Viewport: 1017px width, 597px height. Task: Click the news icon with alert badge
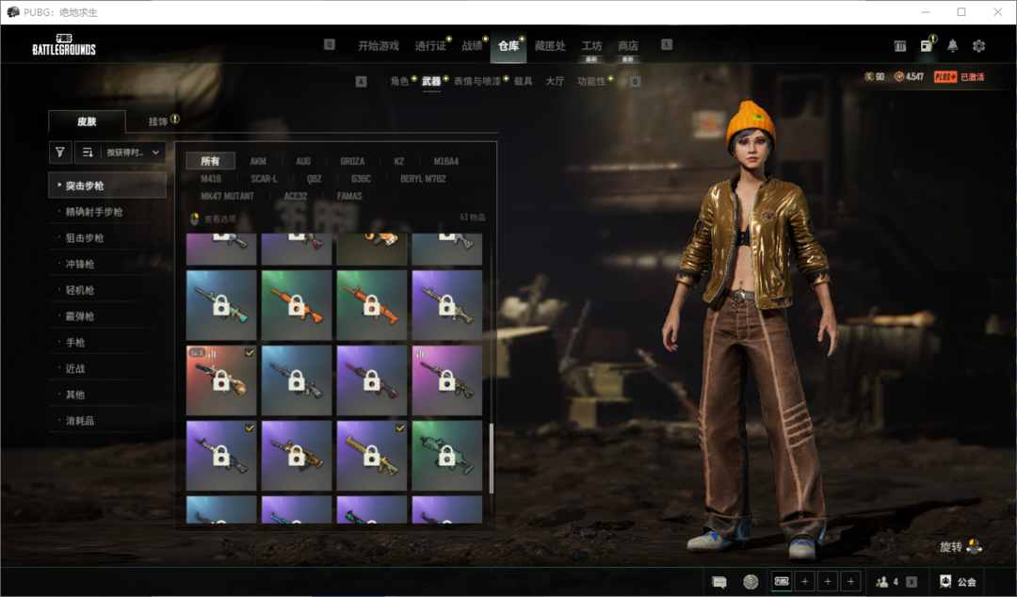927,46
